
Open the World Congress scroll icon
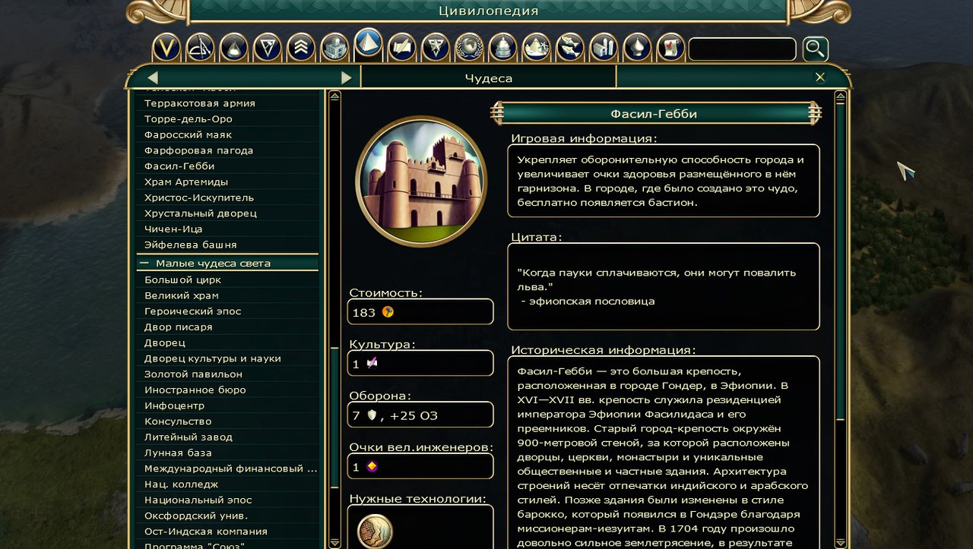(670, 48)
